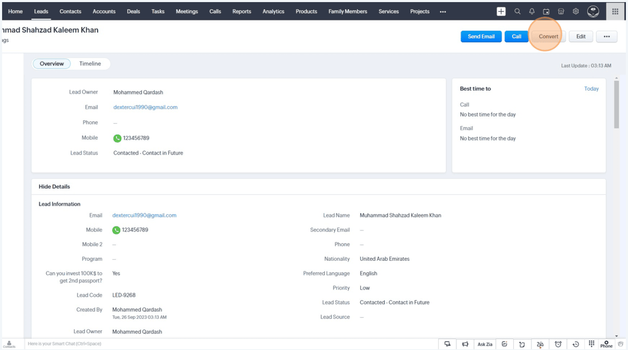
Task: Open the dial pad icon
Action: tap(591, 344)
